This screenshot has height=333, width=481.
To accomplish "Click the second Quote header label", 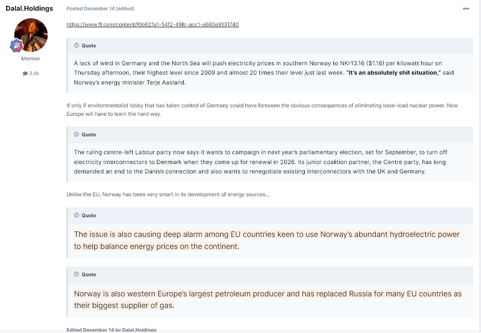I will click(x=89, y=134).
